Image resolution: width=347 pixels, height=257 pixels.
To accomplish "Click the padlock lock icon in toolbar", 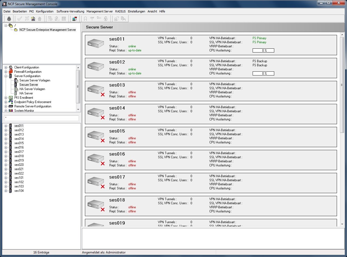I will point(9,19).
